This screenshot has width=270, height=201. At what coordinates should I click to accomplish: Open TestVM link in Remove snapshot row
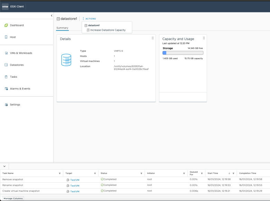click(75, 180)
